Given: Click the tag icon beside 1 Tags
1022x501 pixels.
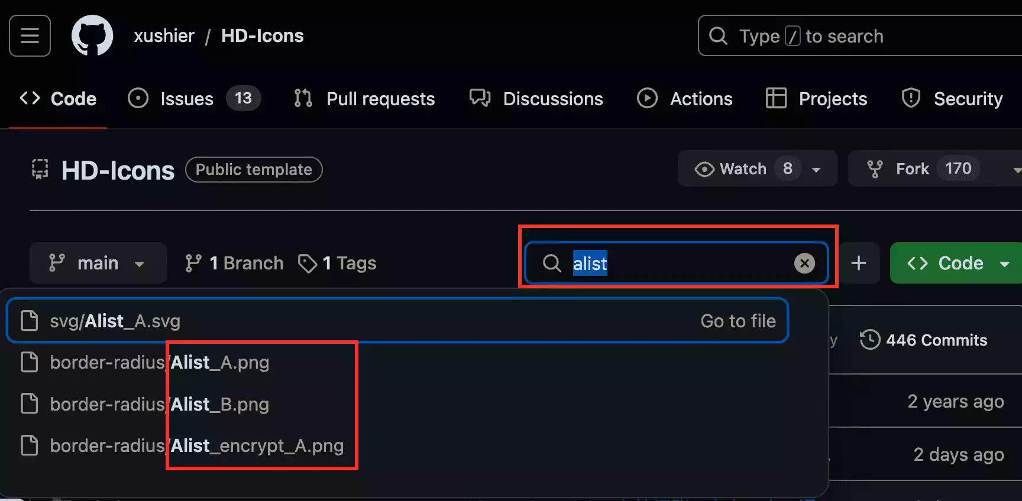Looking at the screenshot, I should coord(308,263).
